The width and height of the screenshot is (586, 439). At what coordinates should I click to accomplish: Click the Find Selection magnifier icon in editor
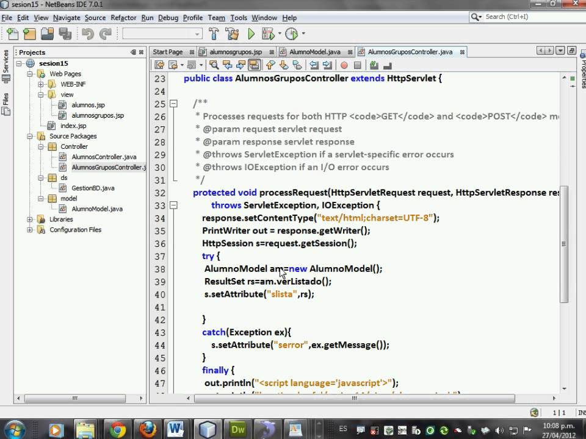point(214,65)
